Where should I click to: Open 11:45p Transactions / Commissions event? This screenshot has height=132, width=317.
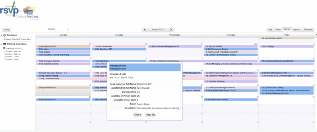tap(203, 61)
